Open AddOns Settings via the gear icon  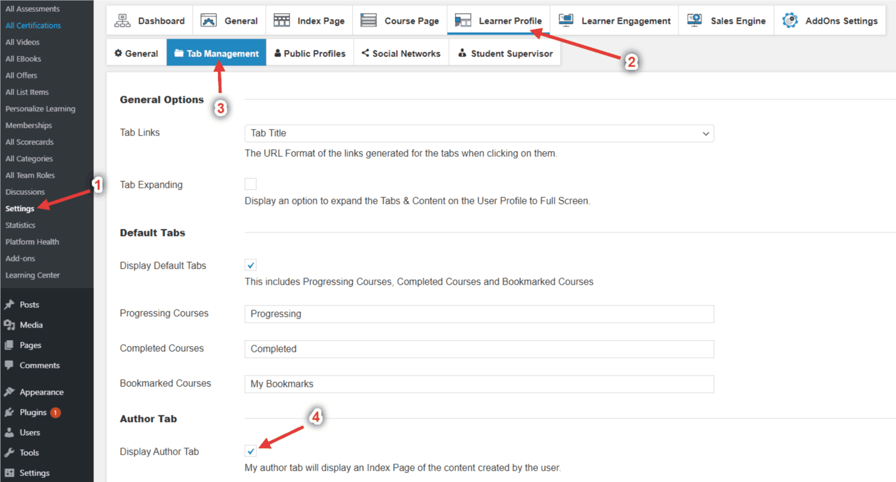791,20
